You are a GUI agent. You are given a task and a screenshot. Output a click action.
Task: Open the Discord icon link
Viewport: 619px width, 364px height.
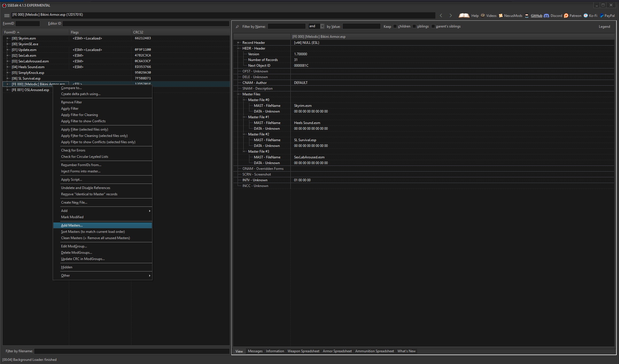[546, 16]
